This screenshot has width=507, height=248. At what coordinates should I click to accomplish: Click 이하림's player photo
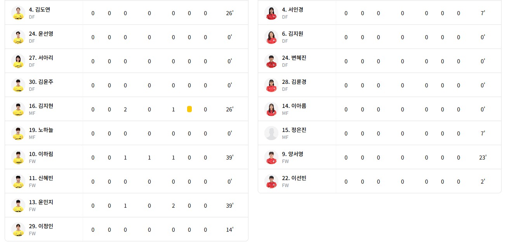tap(18, 157)
